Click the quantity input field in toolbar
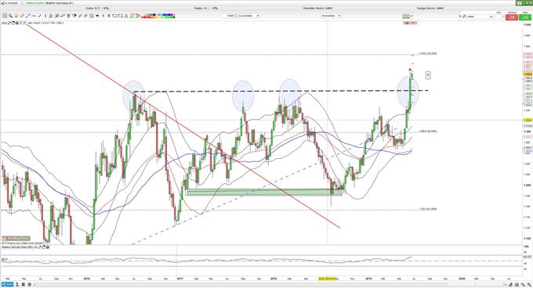Viewport: 533px width, 288px height. 227,16
